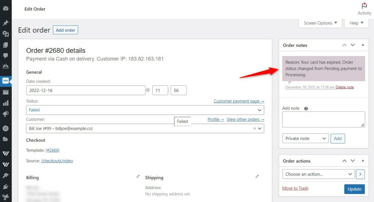Focus the Add note text area
The height and width of the screenshot is (202, 374).
click(x=324, y=119)
